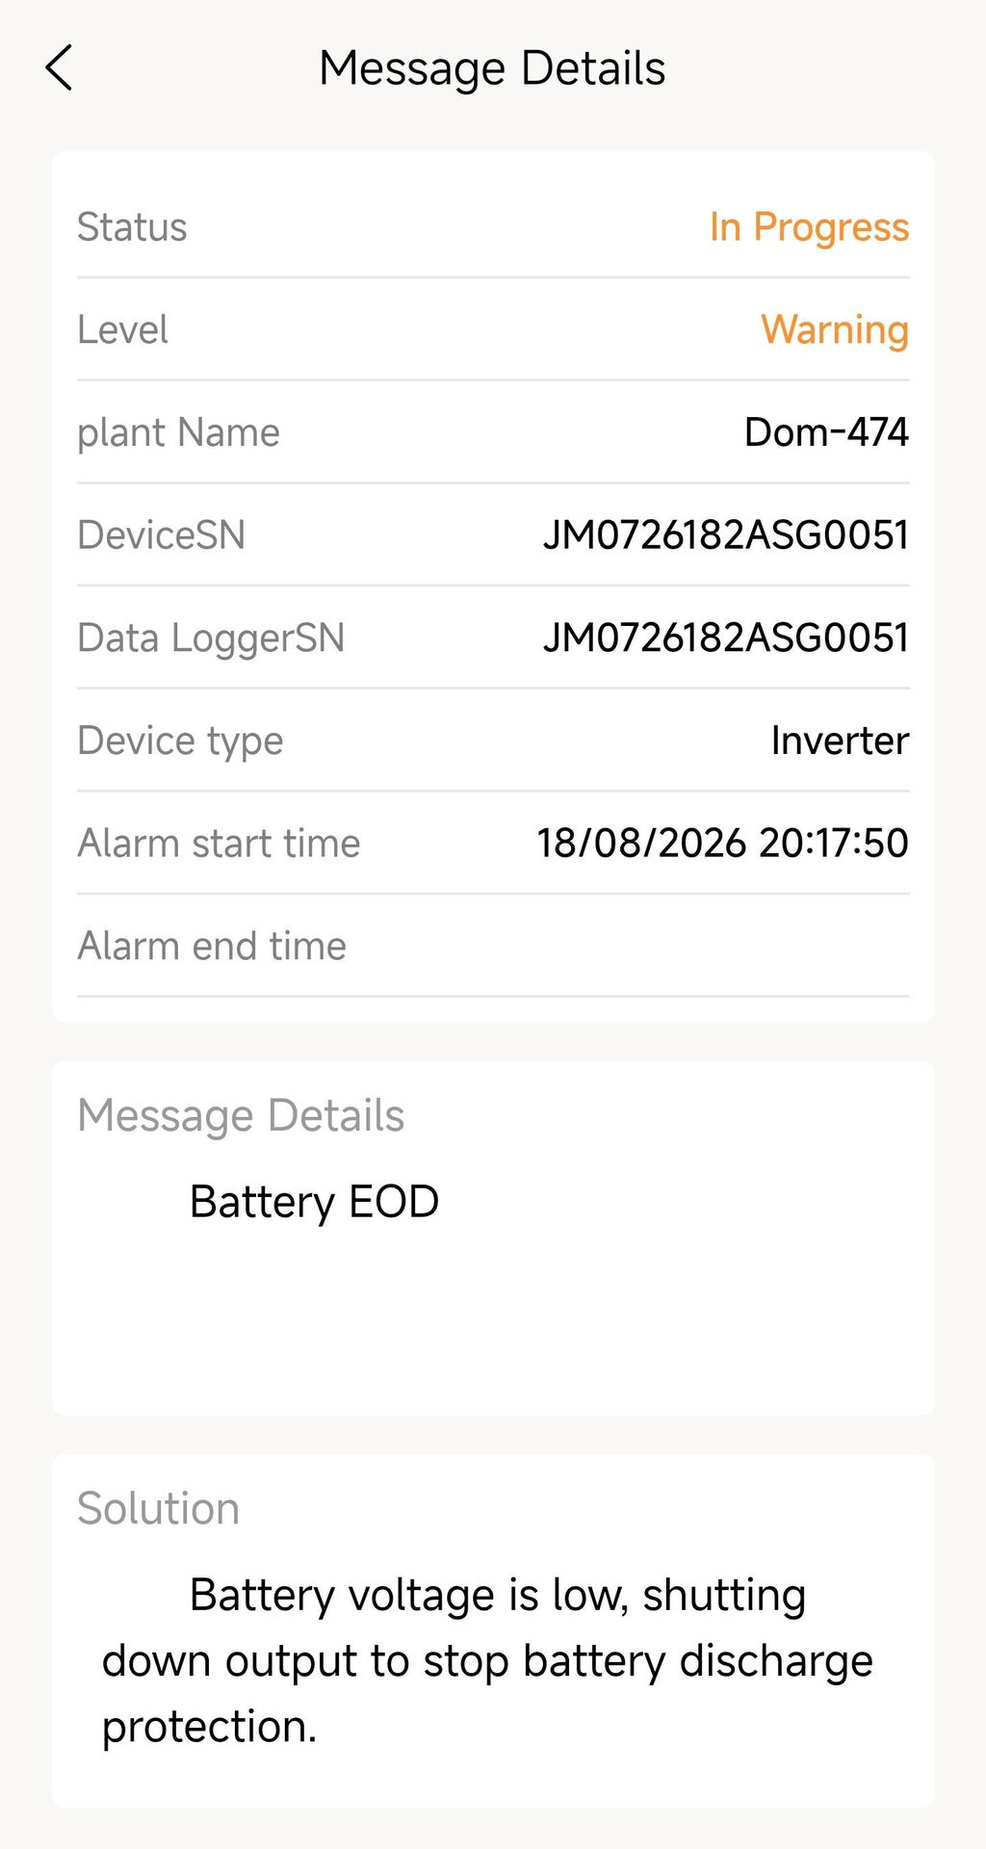
Task: Tap the Warning level value
Action: pyautogui.click(x=835, y=329)
